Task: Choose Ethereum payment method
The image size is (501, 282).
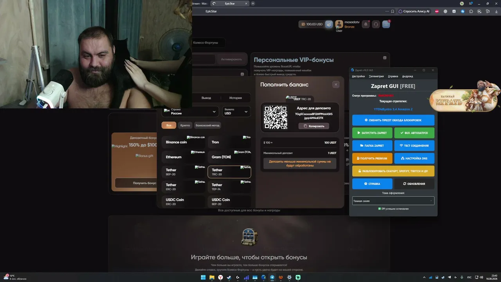Action: (x=183, y=157)
